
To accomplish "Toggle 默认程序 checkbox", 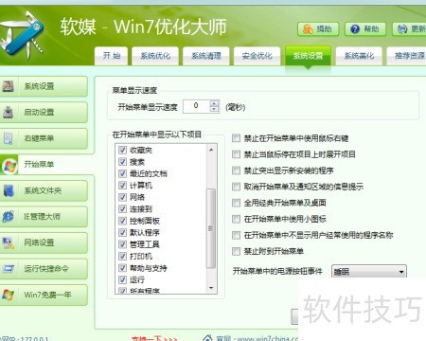I will coord(122,233).
